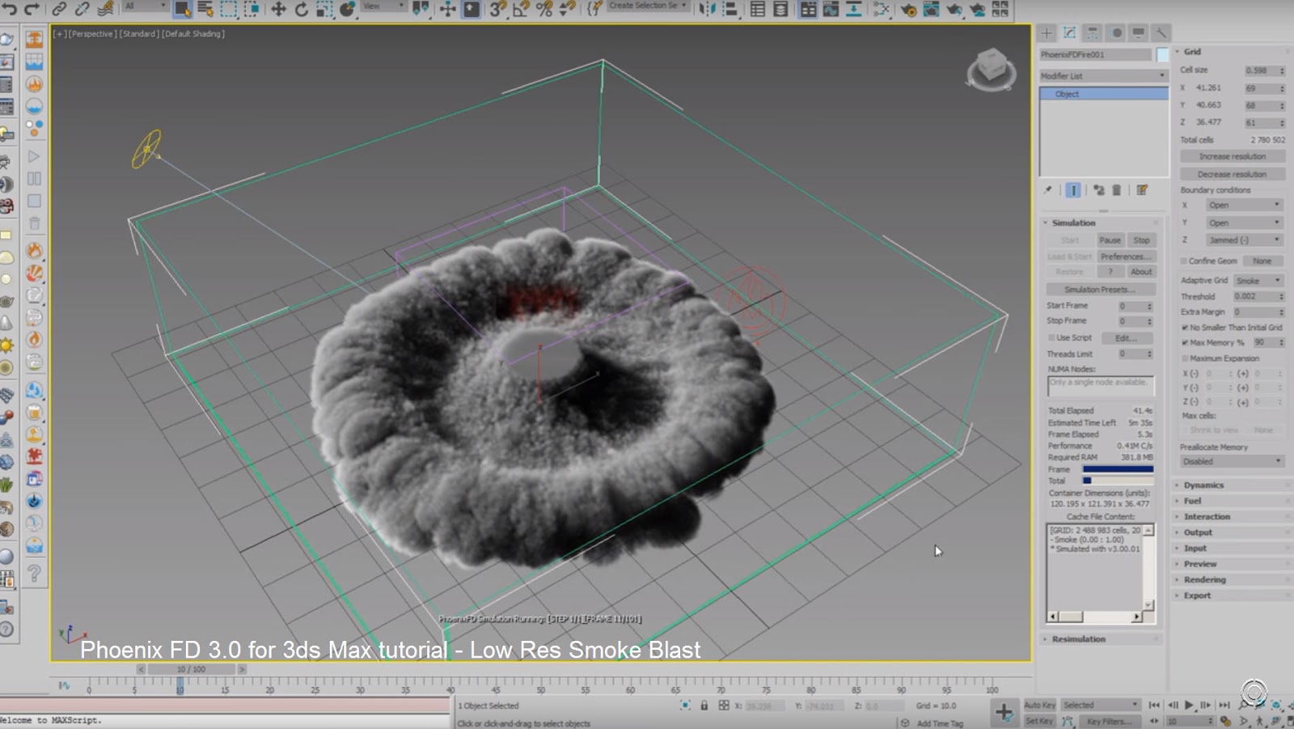Open the Create panel in the command panel
Image resolution: width=1294 pixels, height=729 pixels.
(1047, 32)
